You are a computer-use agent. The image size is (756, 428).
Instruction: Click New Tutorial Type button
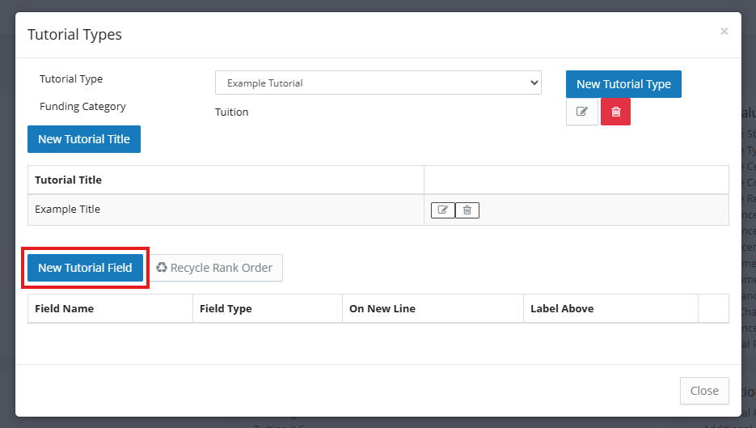623,84
